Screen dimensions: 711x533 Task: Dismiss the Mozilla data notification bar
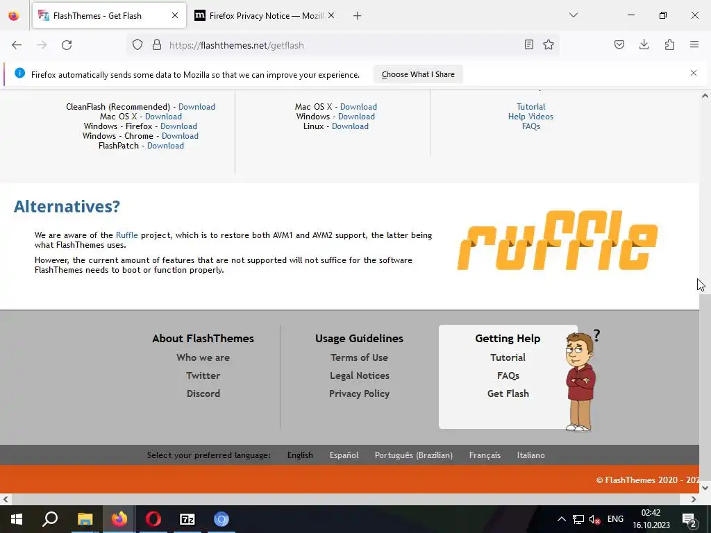(x=694, y=73)
